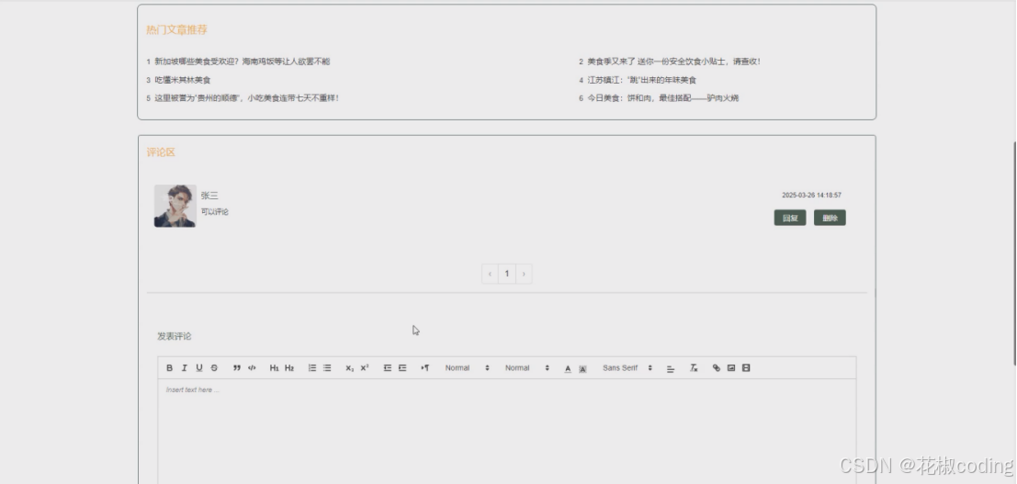Create a bulleted list
This screenshot has width=1017, height=484.
click(x=327, y=368)
